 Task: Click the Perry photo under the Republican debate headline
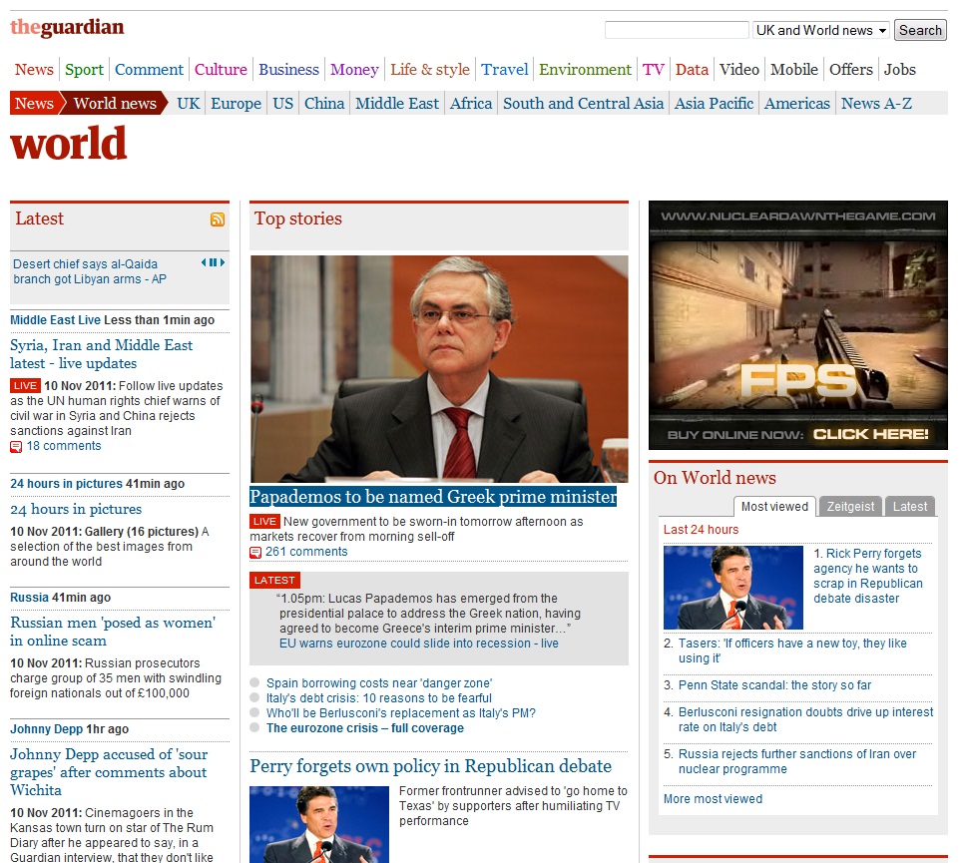point(319,824)
